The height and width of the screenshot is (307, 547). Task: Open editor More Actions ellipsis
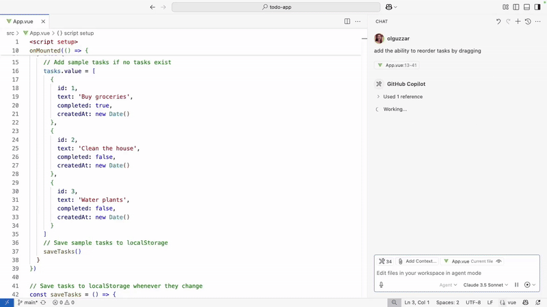click(x=358, y=21)
